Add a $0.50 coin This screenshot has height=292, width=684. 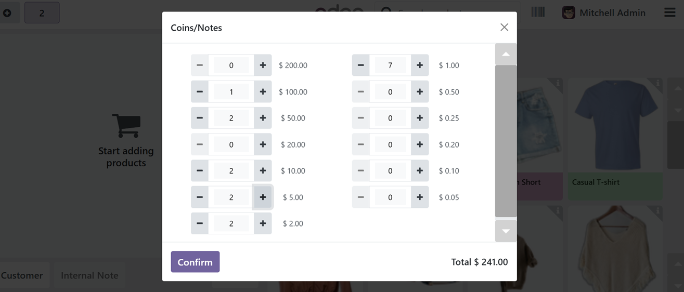tap(420, 92)
